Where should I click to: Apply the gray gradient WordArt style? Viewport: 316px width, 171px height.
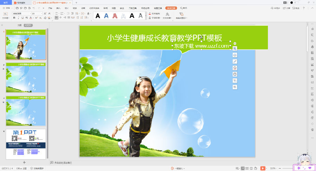click(x=140, y=16)
